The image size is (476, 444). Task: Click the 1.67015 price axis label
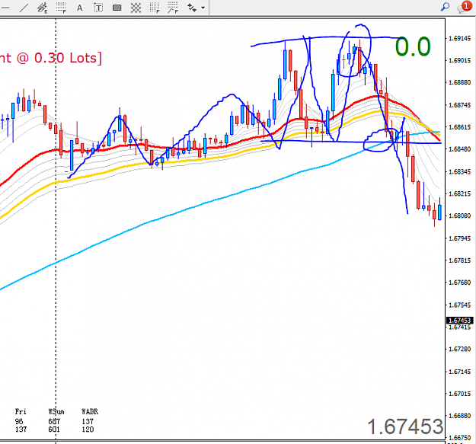[x=459, y=394]
